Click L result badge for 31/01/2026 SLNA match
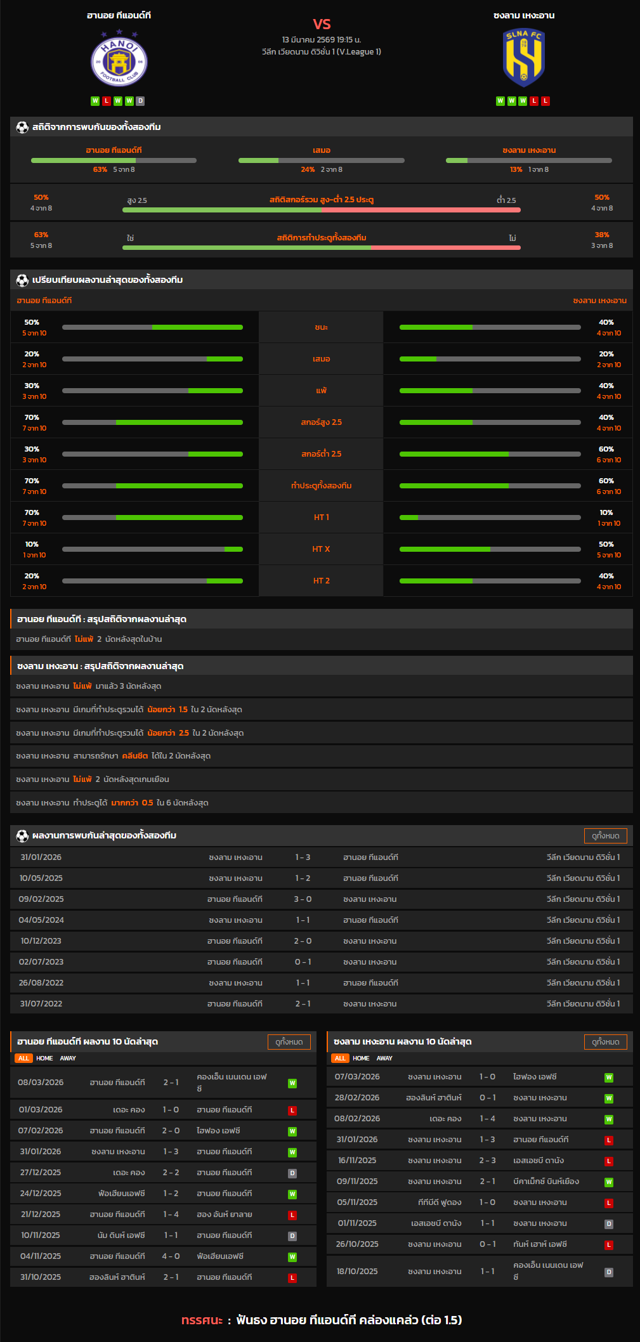 pyautogui.click(x=608, y=1140)
